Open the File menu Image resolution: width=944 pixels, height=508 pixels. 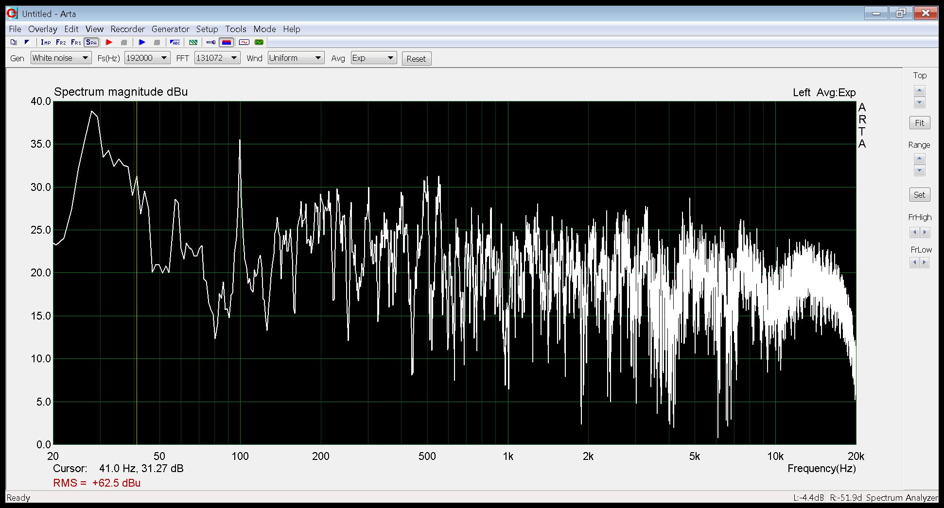[15, 29]
